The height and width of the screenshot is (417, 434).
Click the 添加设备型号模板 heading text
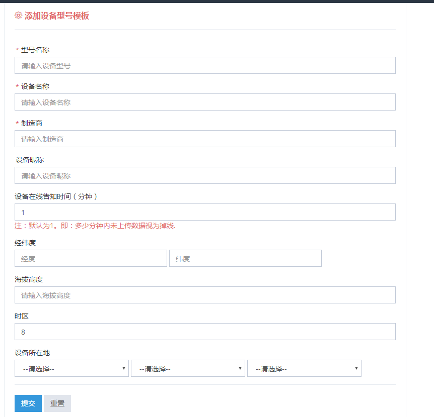57,16
